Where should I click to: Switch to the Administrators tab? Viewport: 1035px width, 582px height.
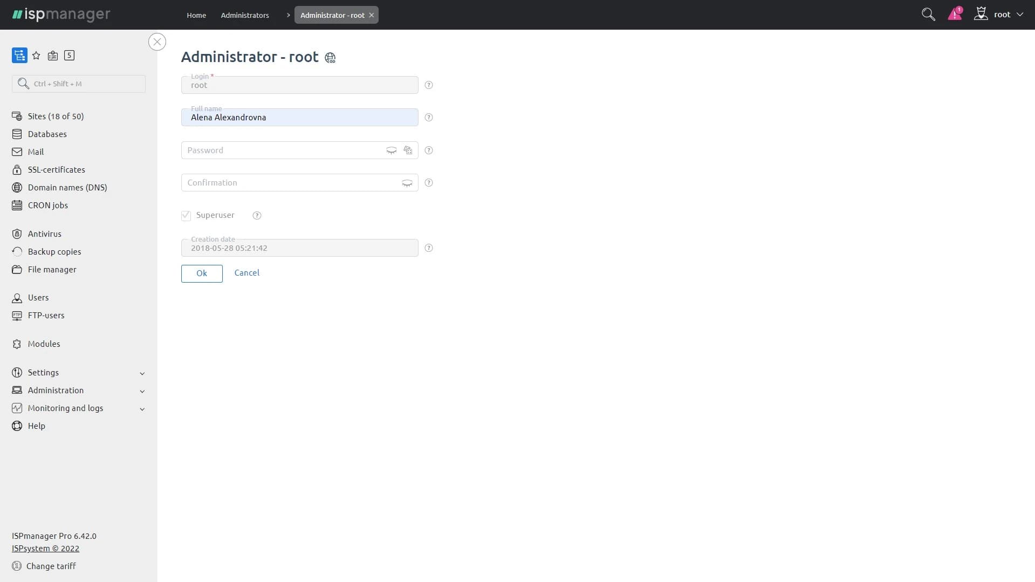[245, 15]
